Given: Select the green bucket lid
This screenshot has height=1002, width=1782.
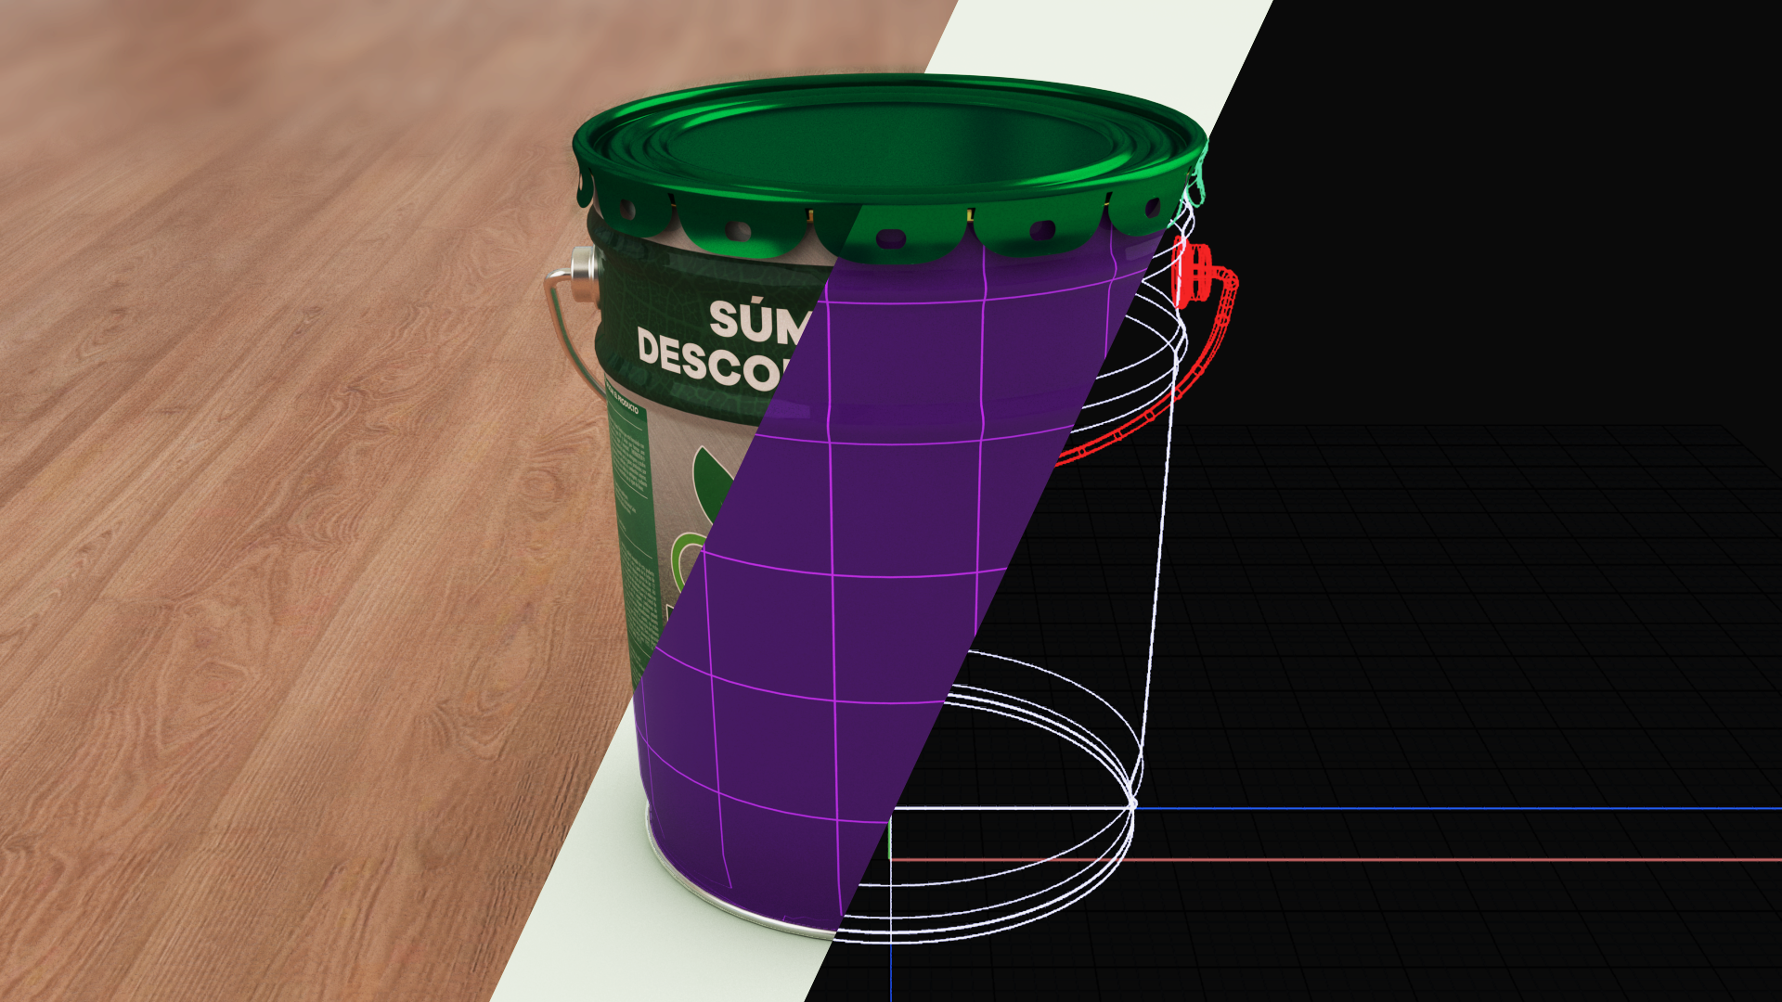Looking at the screenshot, I should point(889,167).
